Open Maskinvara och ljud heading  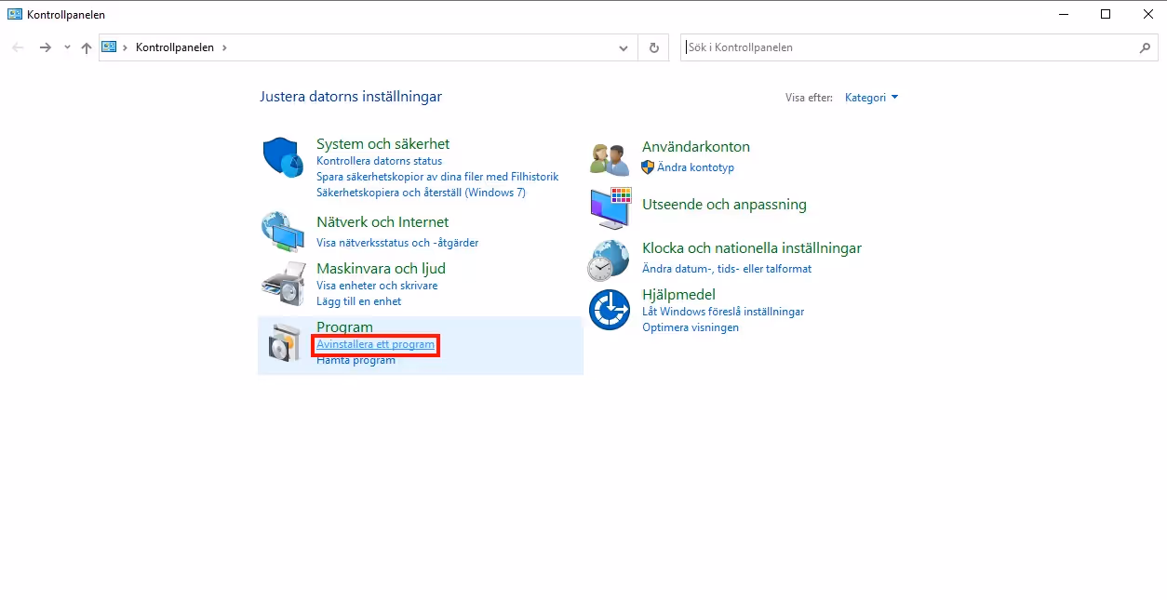(x=381, y=269)
